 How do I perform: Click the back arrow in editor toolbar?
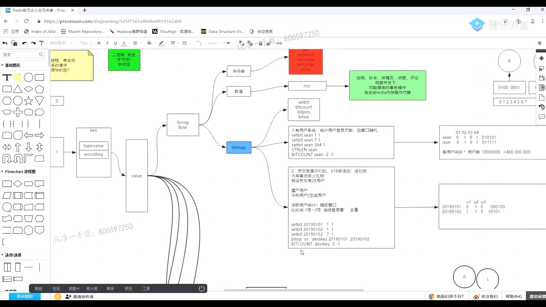point(5,43)
